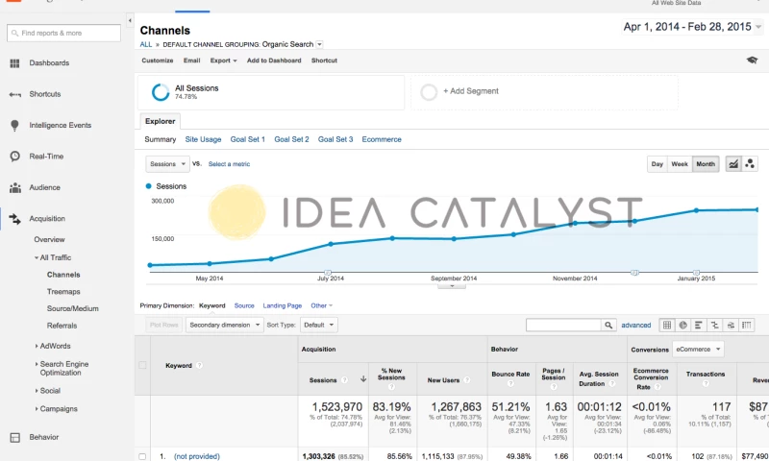Click the Audience people icon
The width and height of the screenshot is (769, 461).
pos(15,187)
